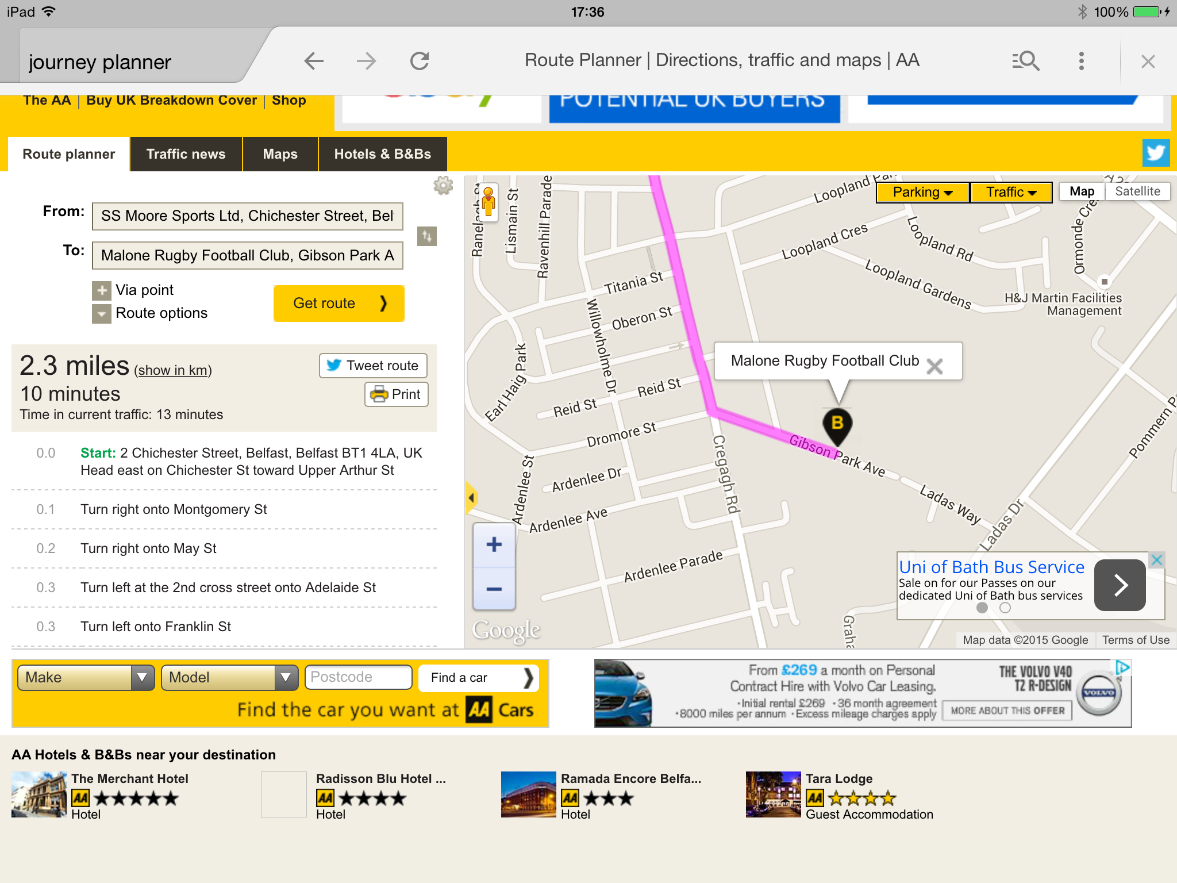Viewport: 1177px width, 883px height.
Task: Click MORE ABOUT THIS OFFER on Volvo ad
Action: (x=1007, y=711)
